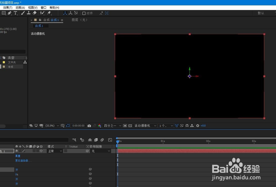This screenshot has height=187, width=276.
Task: Open grid and guide options
Action: tap(62, 126)
